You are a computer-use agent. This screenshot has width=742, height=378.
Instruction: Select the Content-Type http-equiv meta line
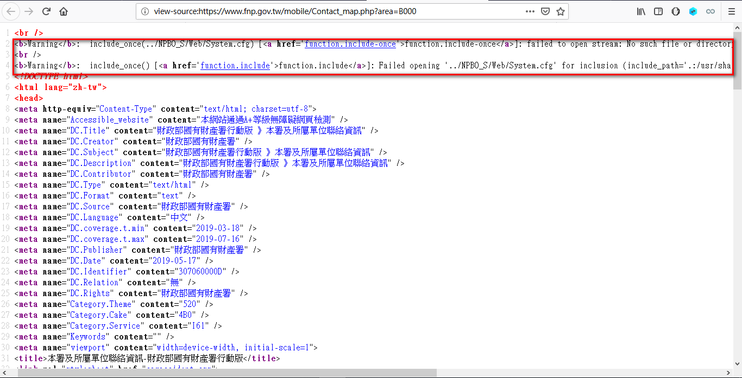[165, 109]
